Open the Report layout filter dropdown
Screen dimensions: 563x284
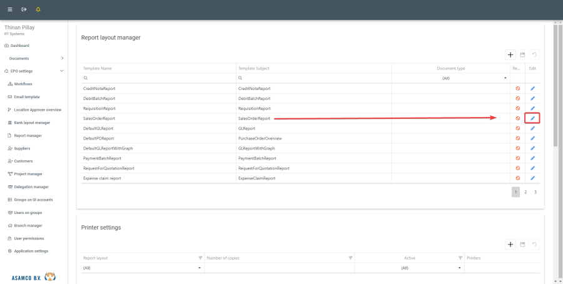[x=200, y=268]
